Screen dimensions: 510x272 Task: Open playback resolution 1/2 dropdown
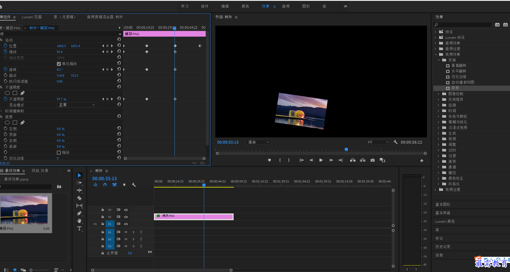point(378,142)
